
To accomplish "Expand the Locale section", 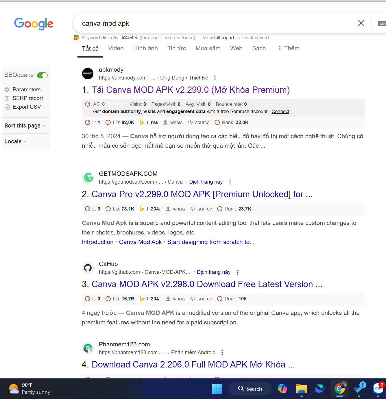I will 15,141.
